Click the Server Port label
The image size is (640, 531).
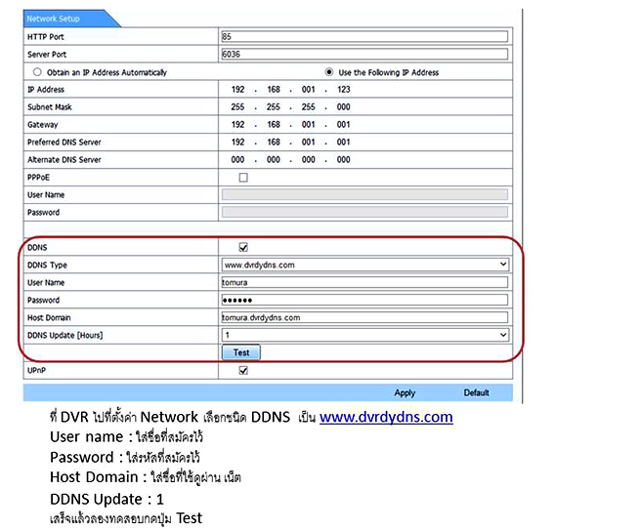(47, 55)
